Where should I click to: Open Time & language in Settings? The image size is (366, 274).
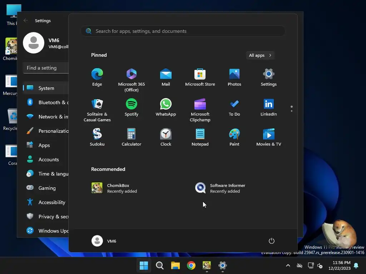coord(46,174)
